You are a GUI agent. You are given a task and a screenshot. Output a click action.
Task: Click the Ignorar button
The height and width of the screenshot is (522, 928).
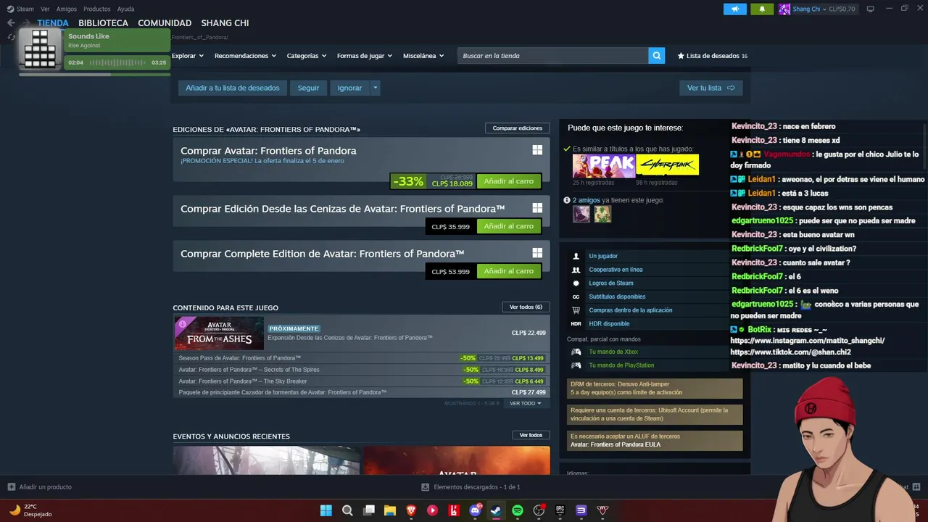tap(349, 88)
